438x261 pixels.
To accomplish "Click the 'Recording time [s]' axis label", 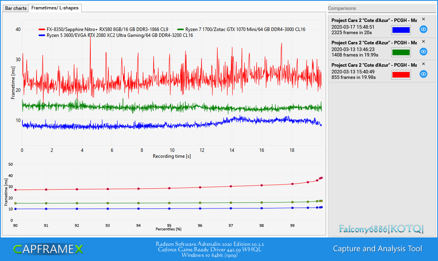I will (x=172, y=156).
